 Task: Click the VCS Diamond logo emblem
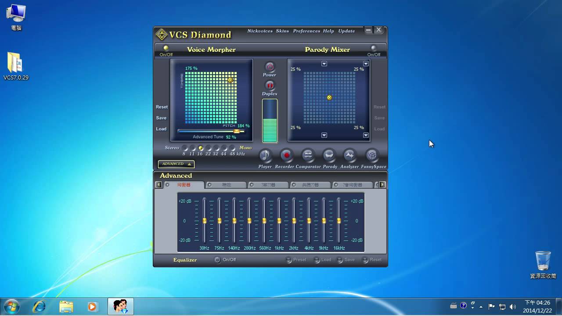click(x=162, y=35)
